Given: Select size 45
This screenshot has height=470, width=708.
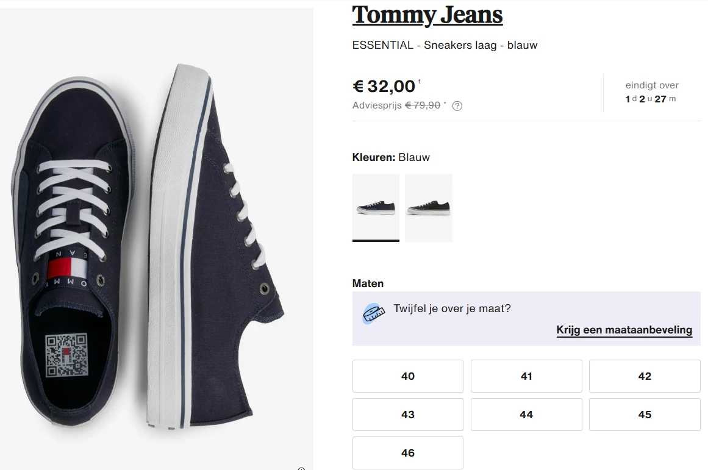Looking at the screenshot, I should [644, 415].
